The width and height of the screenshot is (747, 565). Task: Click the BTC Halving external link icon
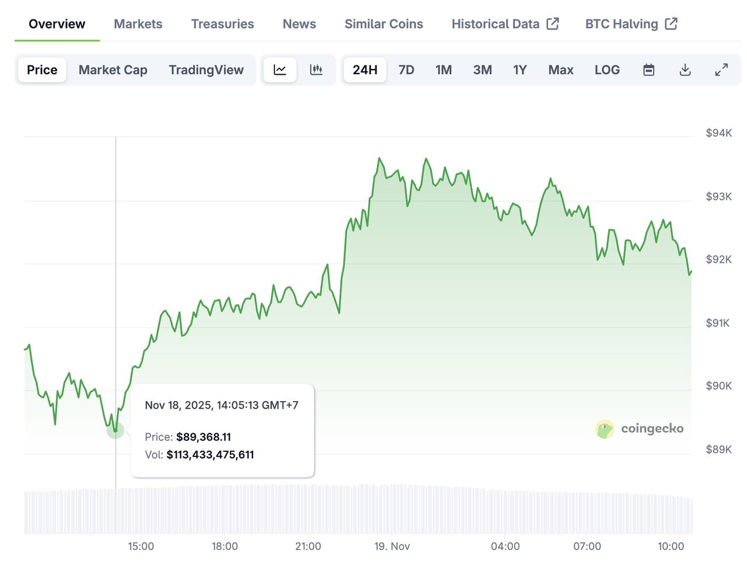click(671, 24)
